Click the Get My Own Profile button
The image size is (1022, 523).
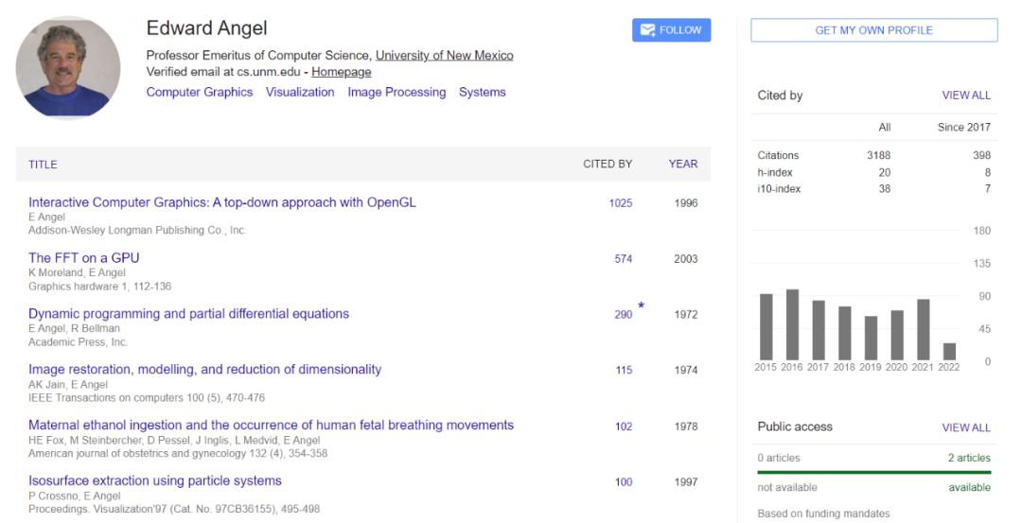pyautogui.click(x=873, y=30)
